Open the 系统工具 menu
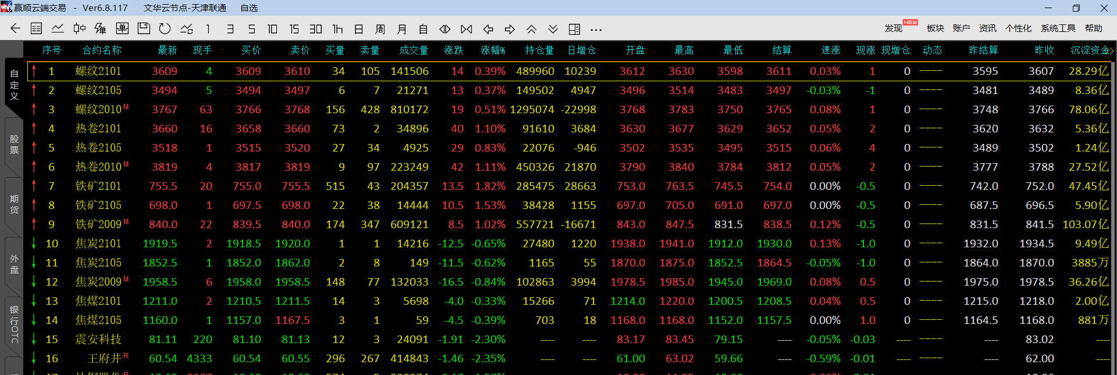Image resolution: width=1117 pixels, height=375 pixels. tap(1058, 28)
